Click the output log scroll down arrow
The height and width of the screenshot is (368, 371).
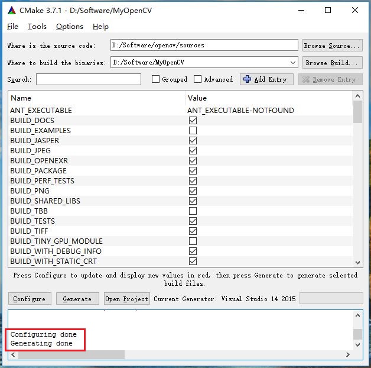357,344
